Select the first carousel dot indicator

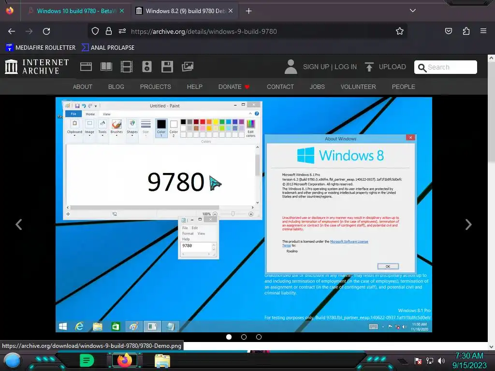click(229, 337)
